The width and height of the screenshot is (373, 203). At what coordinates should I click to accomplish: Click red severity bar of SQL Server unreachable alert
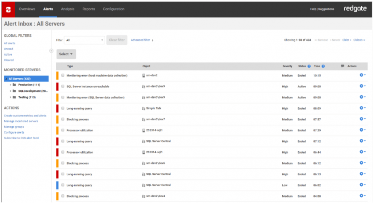(x=57, y=87)
